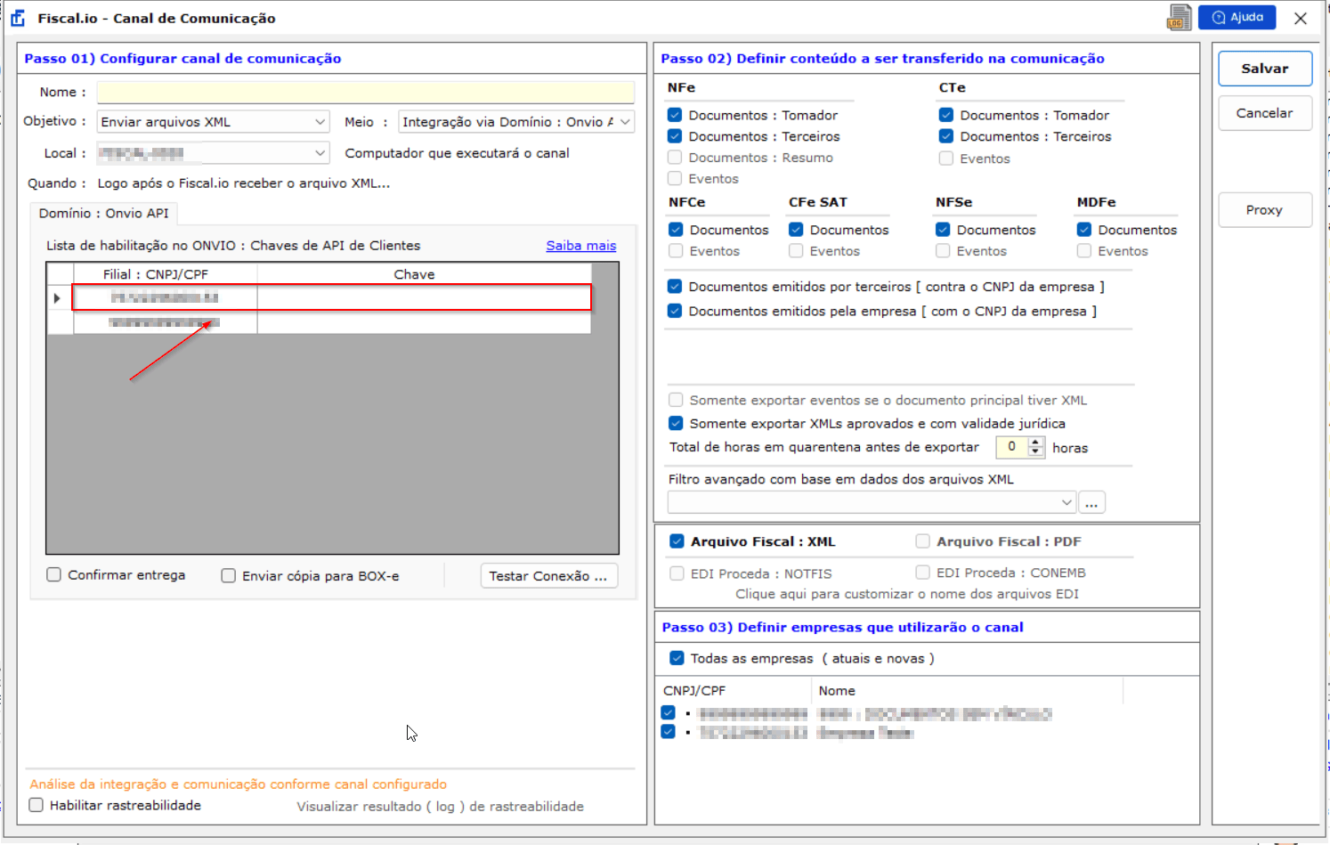
Task: Open the Saiba mais link
Action: point(581,246)
